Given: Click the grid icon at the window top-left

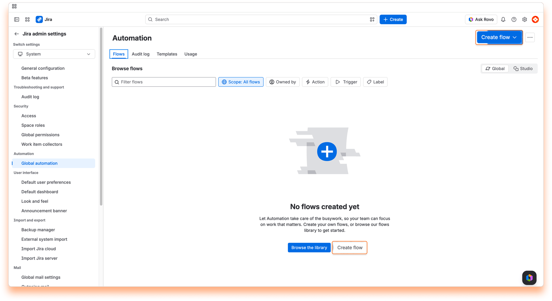Looking at the screenshot, I should 14,6.
